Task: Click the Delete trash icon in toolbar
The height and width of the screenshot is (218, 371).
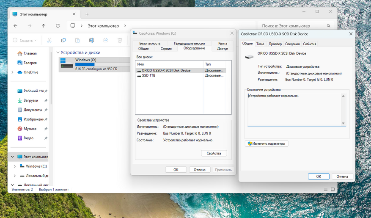Action: pyautogui.click(x=120, y=40)
